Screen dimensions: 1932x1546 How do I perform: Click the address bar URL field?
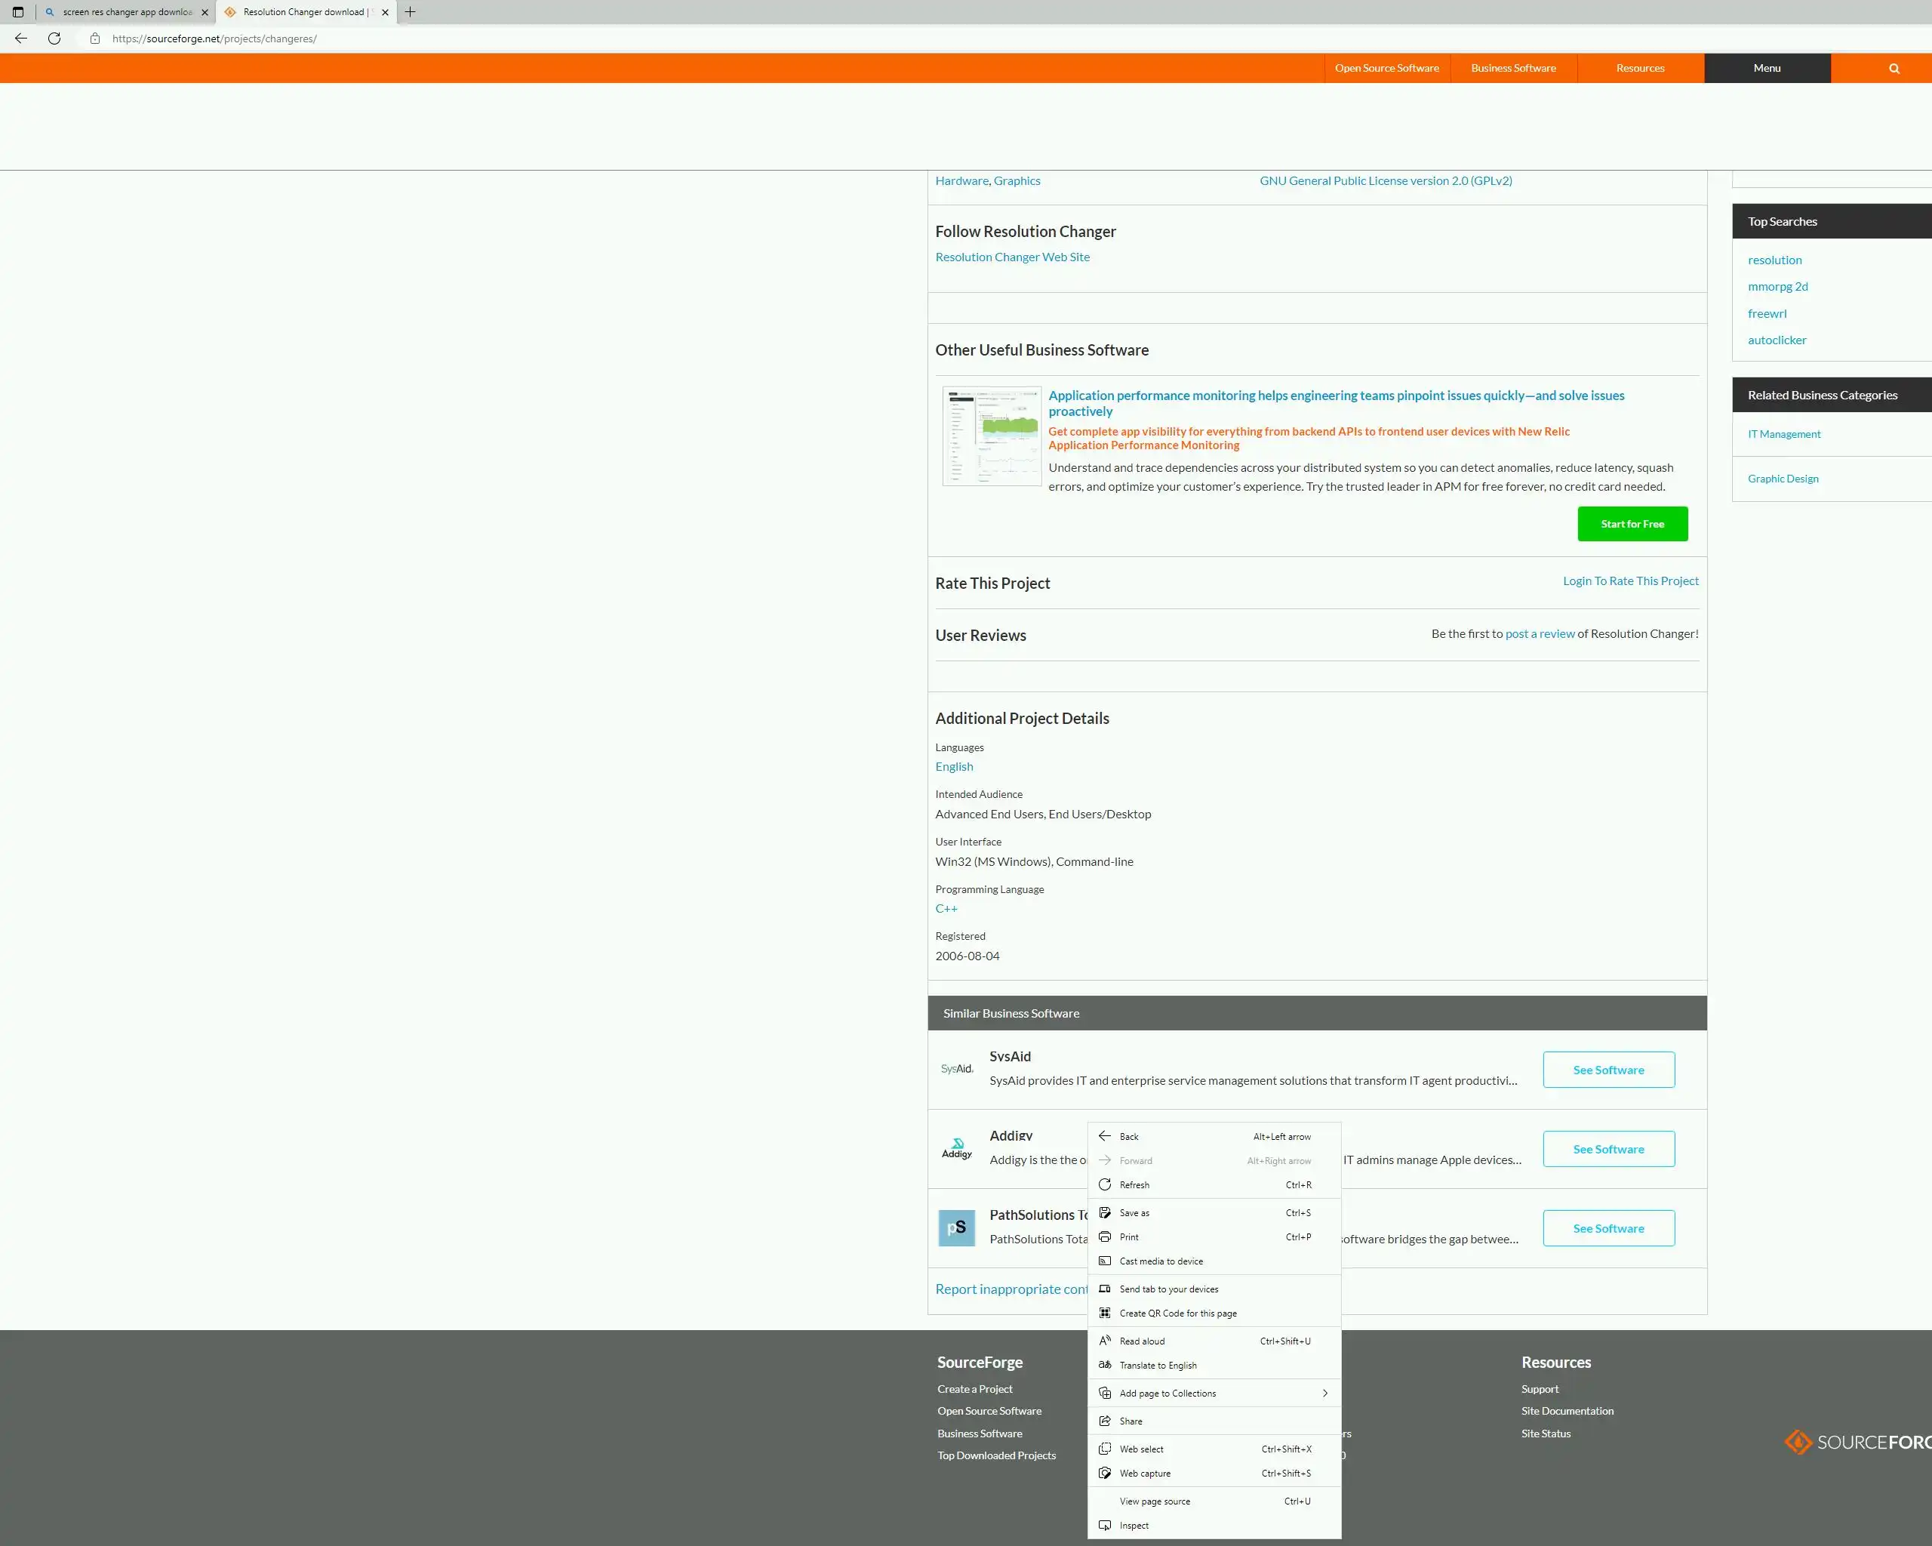537,38
